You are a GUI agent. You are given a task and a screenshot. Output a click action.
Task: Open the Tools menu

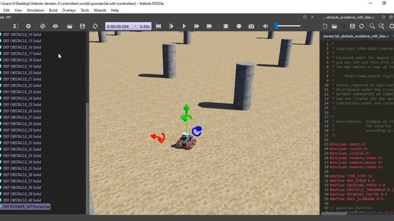[85, 10]
